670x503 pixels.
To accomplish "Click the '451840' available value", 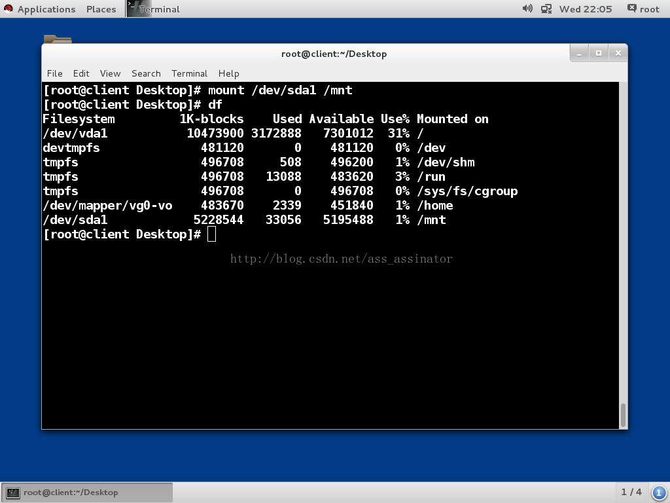I will coord(351,206).
